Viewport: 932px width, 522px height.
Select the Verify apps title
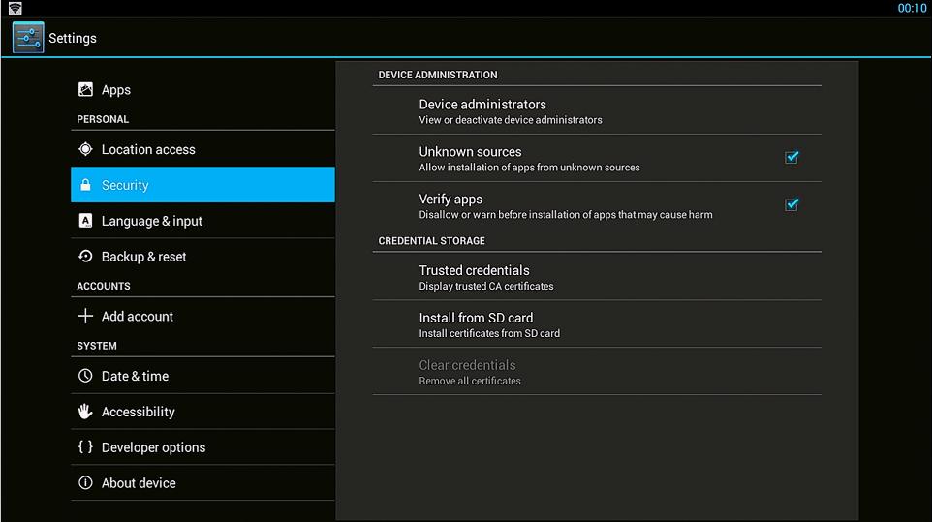tap(450, 200)
